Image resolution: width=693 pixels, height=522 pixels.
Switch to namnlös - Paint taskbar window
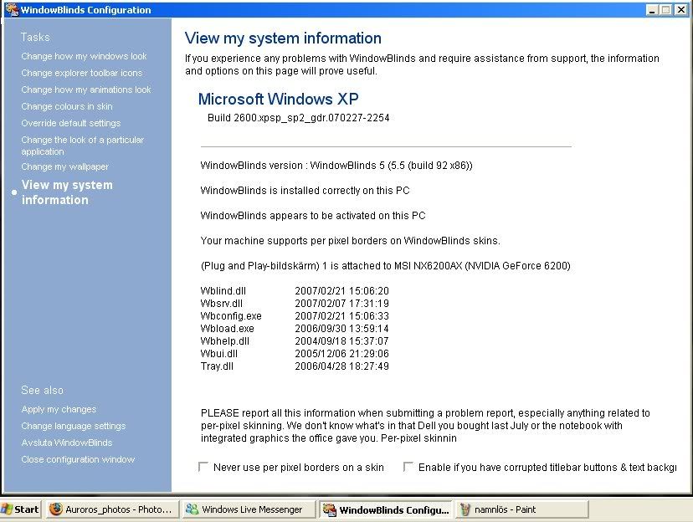point(522,509)
